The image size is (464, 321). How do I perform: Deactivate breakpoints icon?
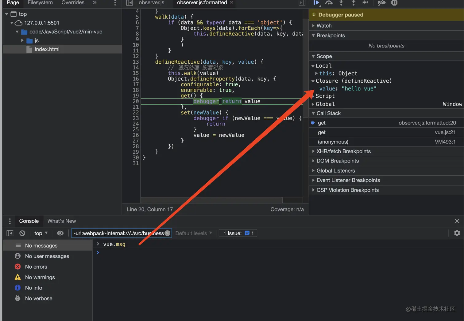coord(381,3)
